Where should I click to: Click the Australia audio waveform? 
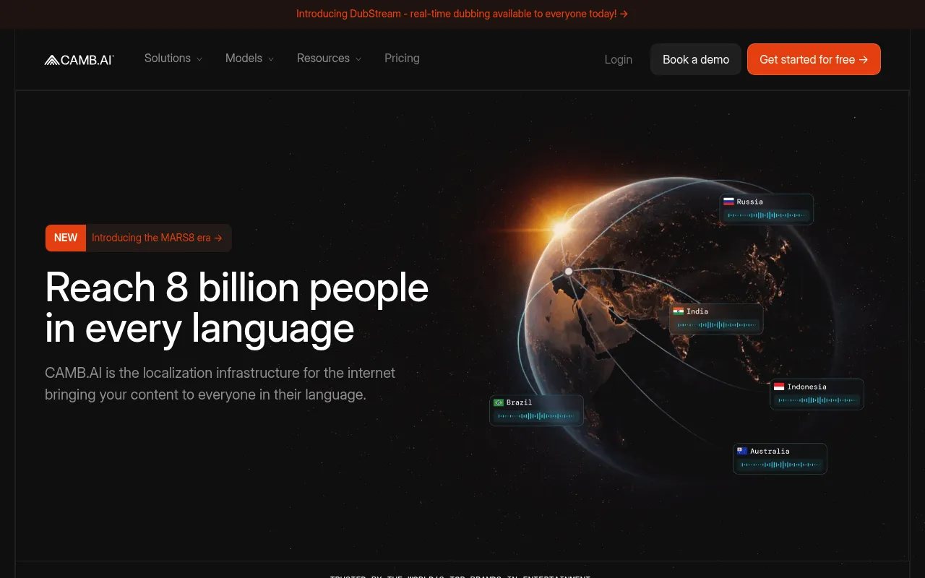coord(780,465)
